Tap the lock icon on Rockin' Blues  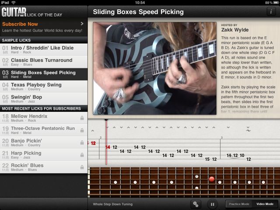[x=82, y=167]
